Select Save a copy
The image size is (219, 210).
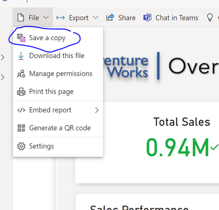point(58,38)
